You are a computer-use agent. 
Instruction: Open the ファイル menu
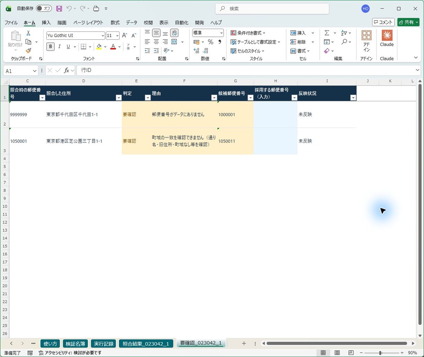coord(11,22)
